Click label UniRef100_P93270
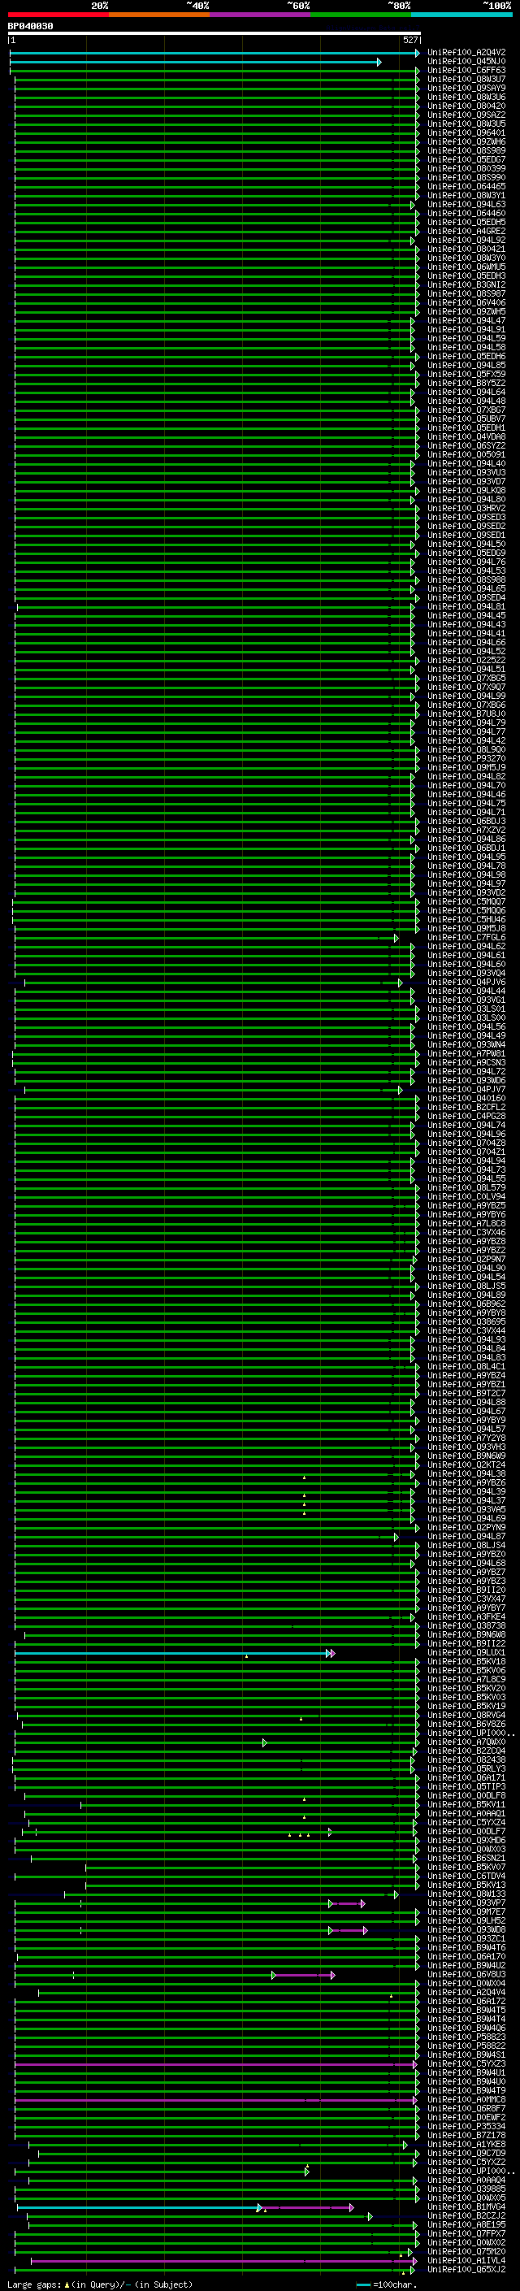 (x=466, y=758)
